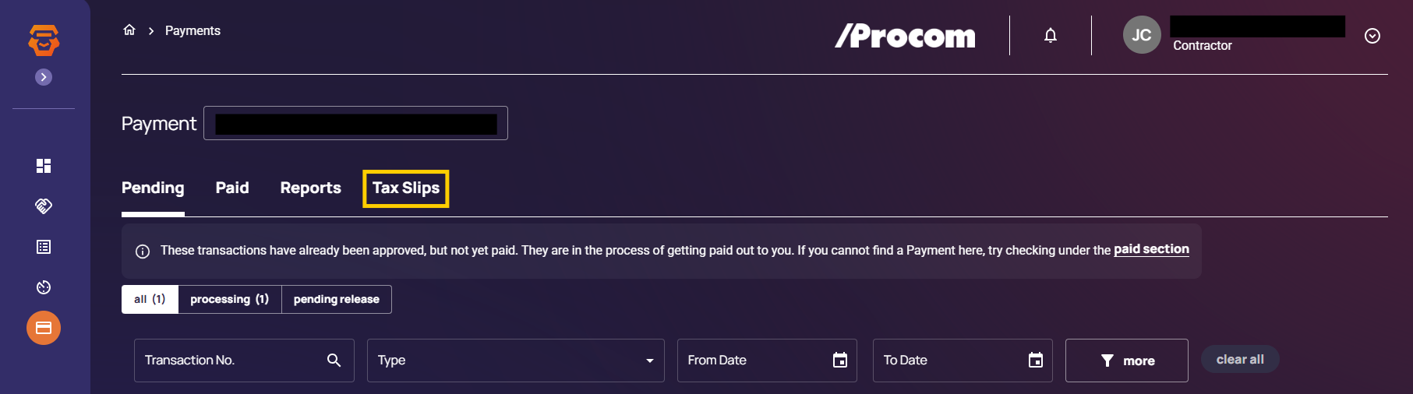This screenshot has width=1413, height=394.
Task: Click the timer clock icon in the sidebar
Action: 44,287
